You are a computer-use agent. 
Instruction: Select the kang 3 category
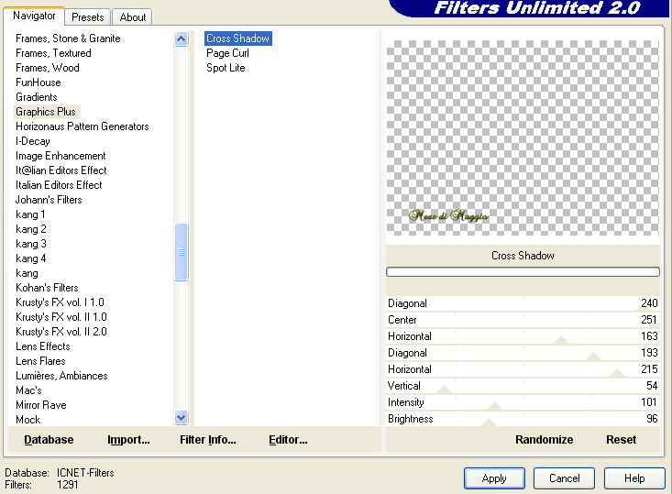(31, 244)
